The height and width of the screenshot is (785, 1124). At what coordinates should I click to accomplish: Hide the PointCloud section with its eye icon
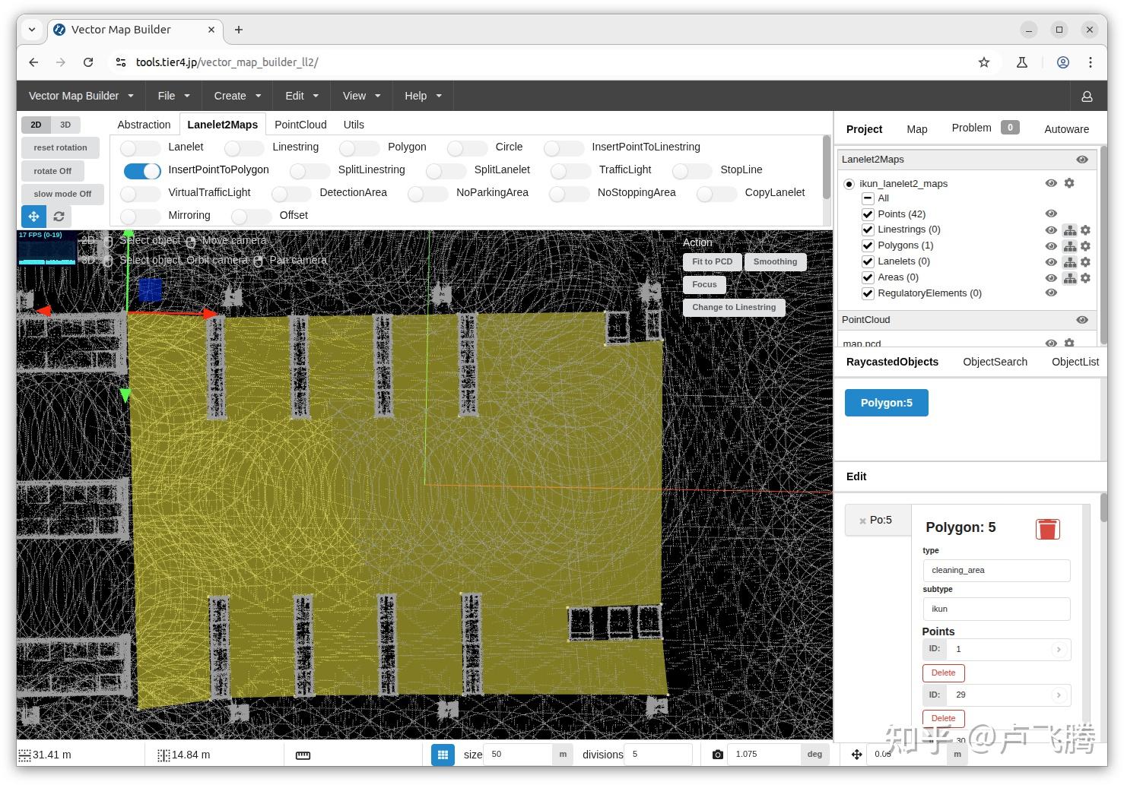point(1081,320)
